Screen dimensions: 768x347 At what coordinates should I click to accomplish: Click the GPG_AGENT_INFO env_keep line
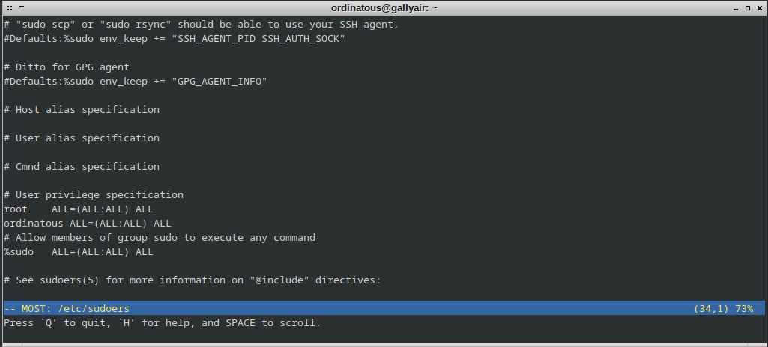[x=136, y=81]
